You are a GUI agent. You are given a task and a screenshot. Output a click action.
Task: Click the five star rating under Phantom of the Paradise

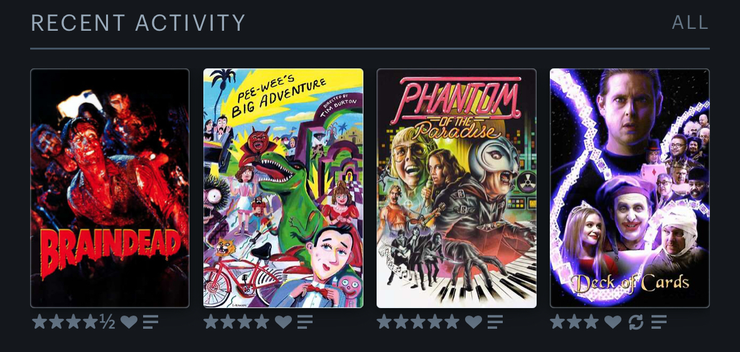pos(418,322)
